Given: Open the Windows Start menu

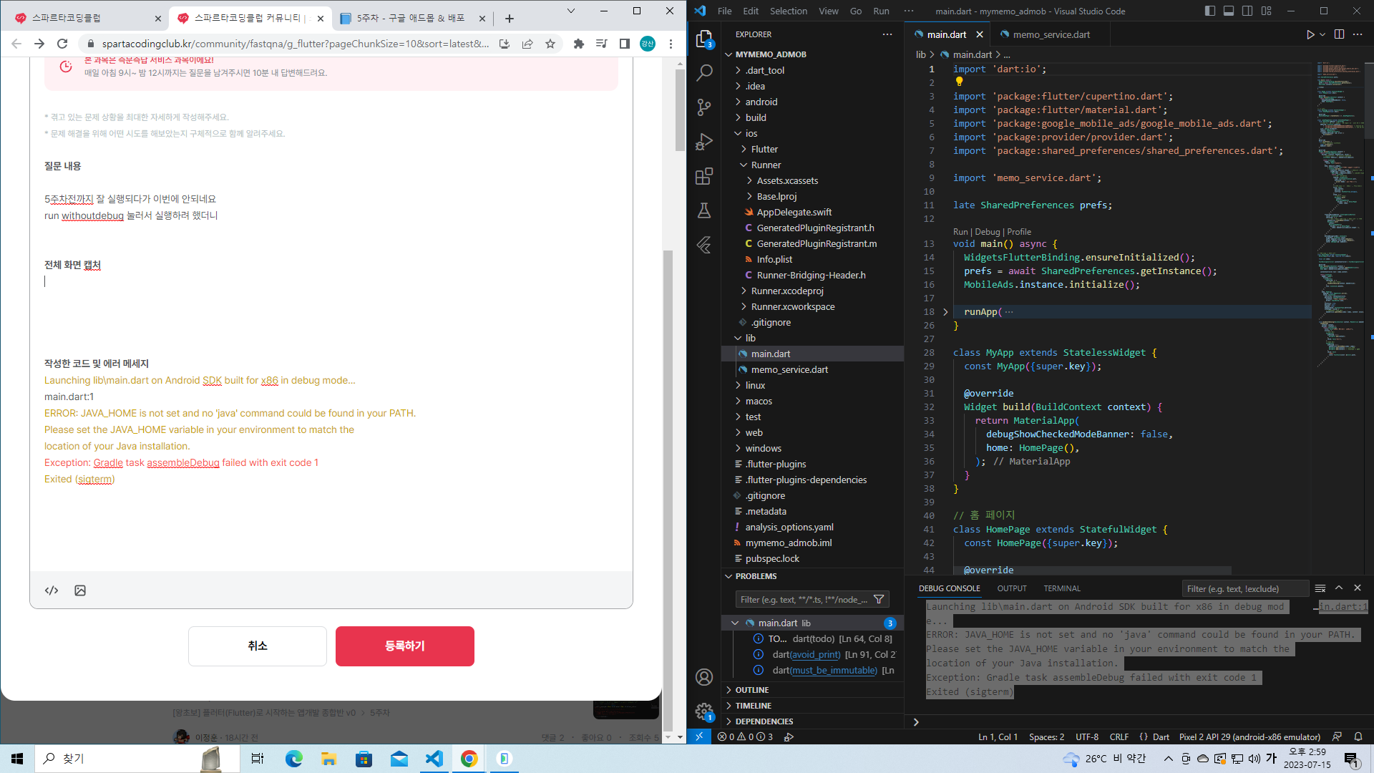Looking at the screenshot, I should (x=17, y=759).
